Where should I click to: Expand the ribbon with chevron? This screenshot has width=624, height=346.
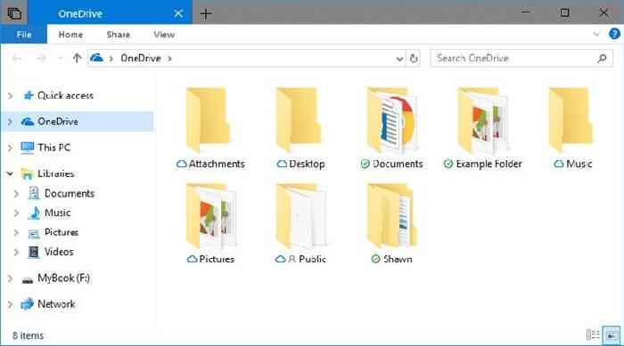click(596, 34)
